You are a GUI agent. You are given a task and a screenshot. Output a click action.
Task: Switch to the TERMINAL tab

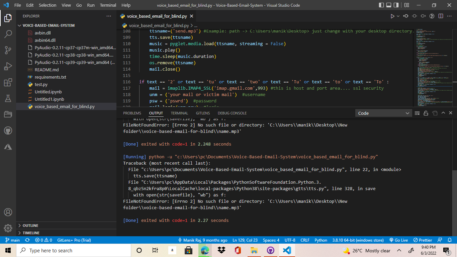coord(179,113)
